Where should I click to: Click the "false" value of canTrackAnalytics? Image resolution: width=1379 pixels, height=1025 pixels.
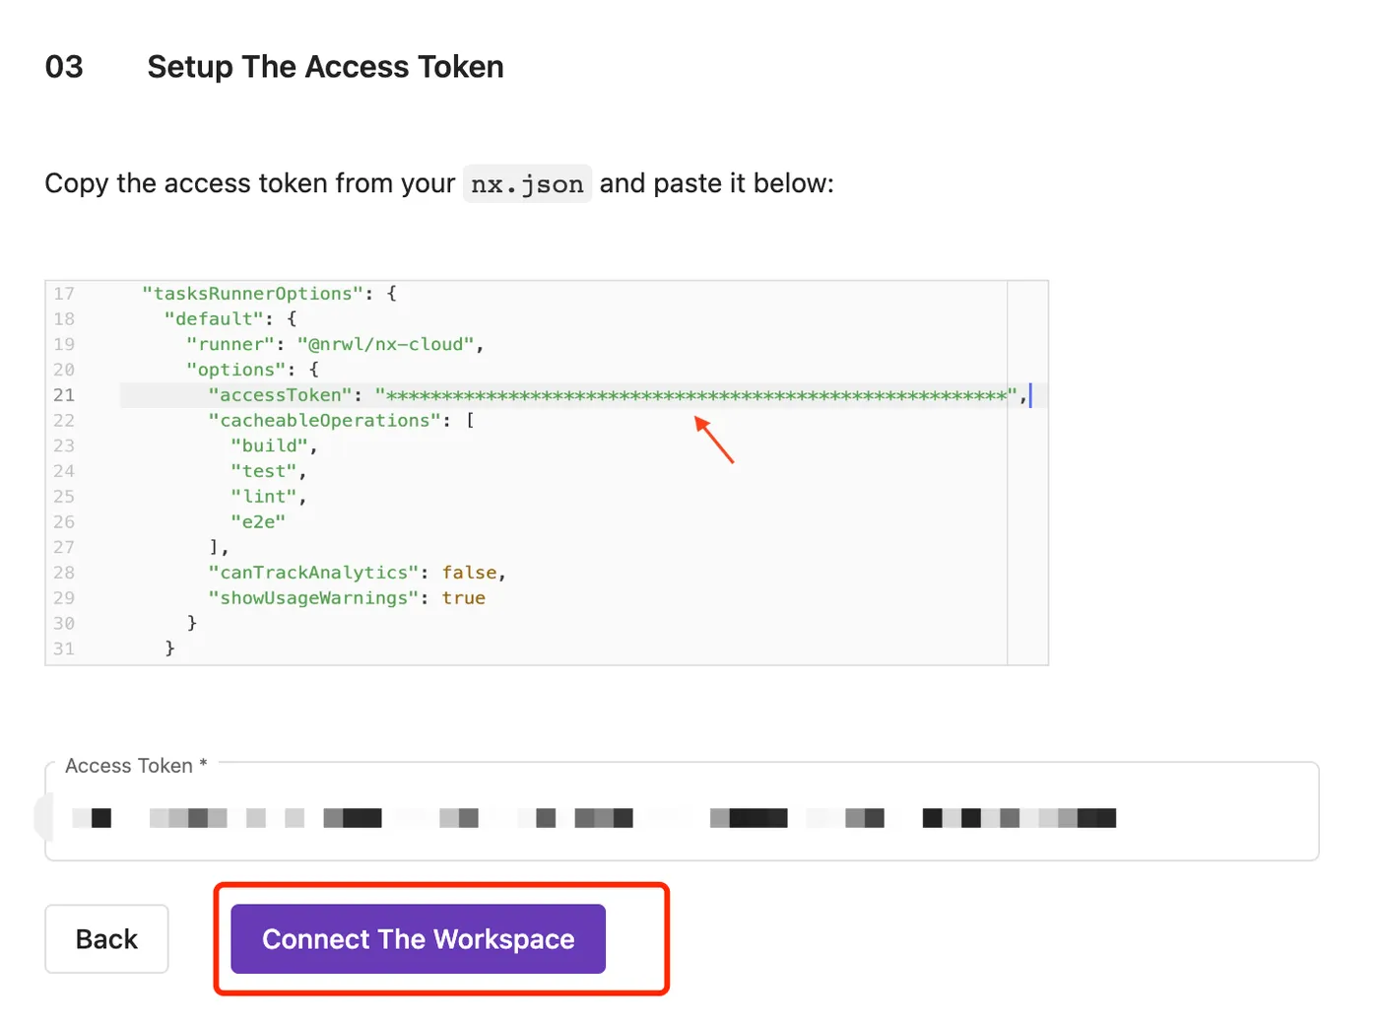(x=470, y=573)
